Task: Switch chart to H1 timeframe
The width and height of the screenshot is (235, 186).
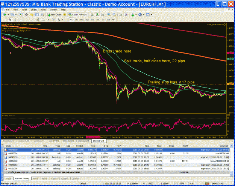Action: (92, 20)
